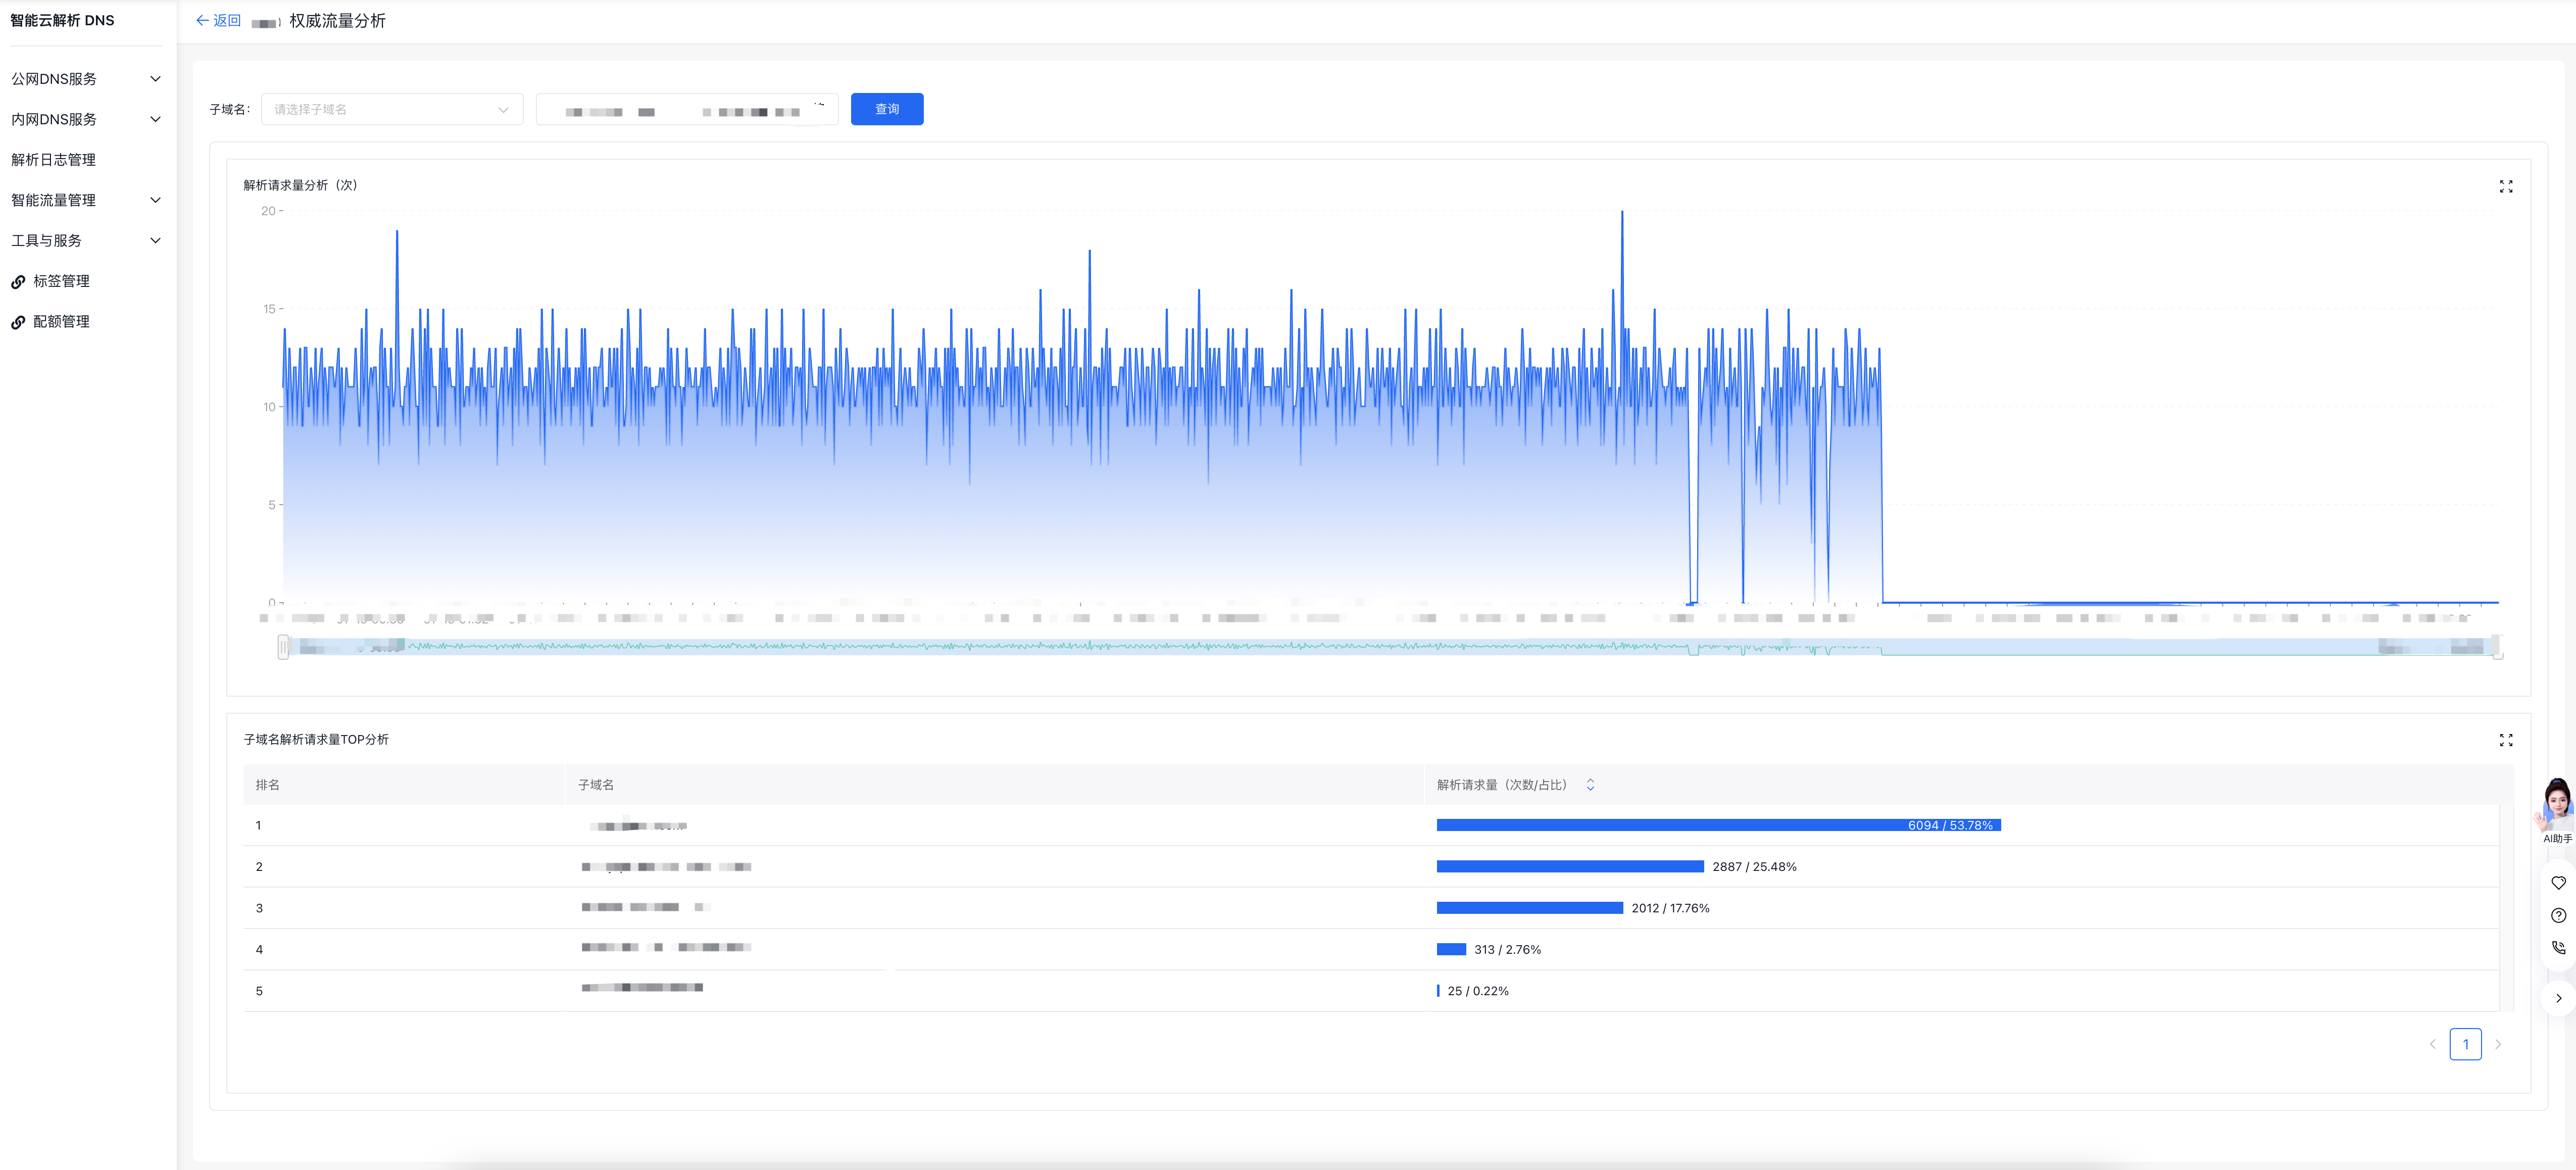2576x1170 pixels.
Task: Open 配额管理 link in sidebar
Action: 61,322
